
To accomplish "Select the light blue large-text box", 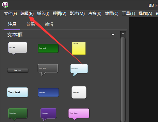I will tap(17, 92).
